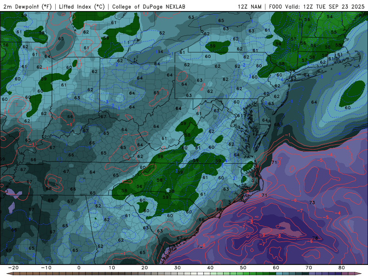
Task: Click the "12Z NAM" model label
Action: (x=250, y=6)
